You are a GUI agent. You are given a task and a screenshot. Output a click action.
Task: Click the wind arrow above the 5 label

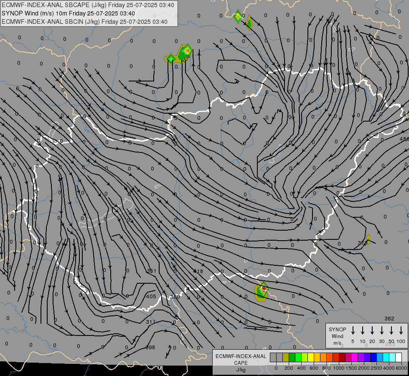(x=353, y=330)
